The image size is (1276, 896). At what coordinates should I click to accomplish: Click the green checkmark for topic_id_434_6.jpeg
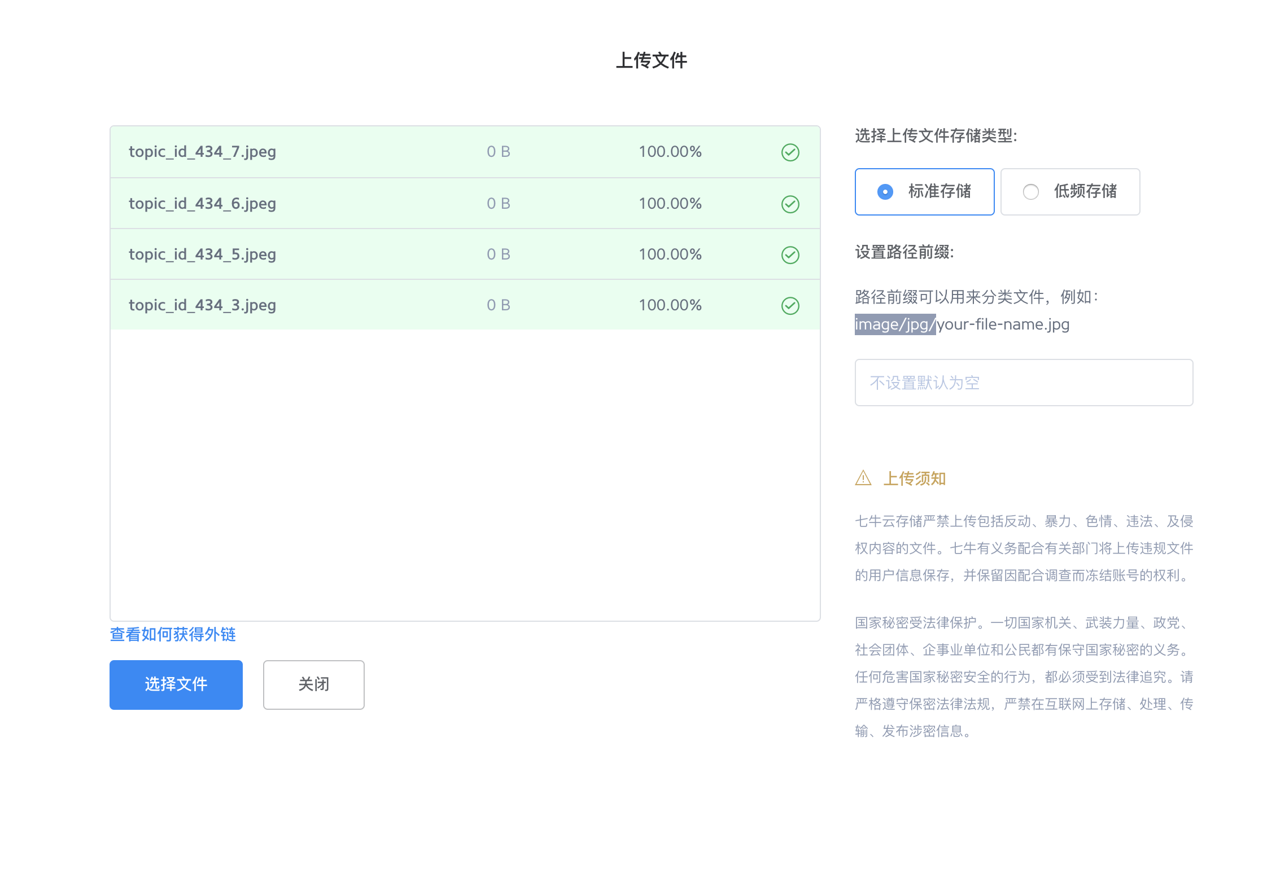790,204
